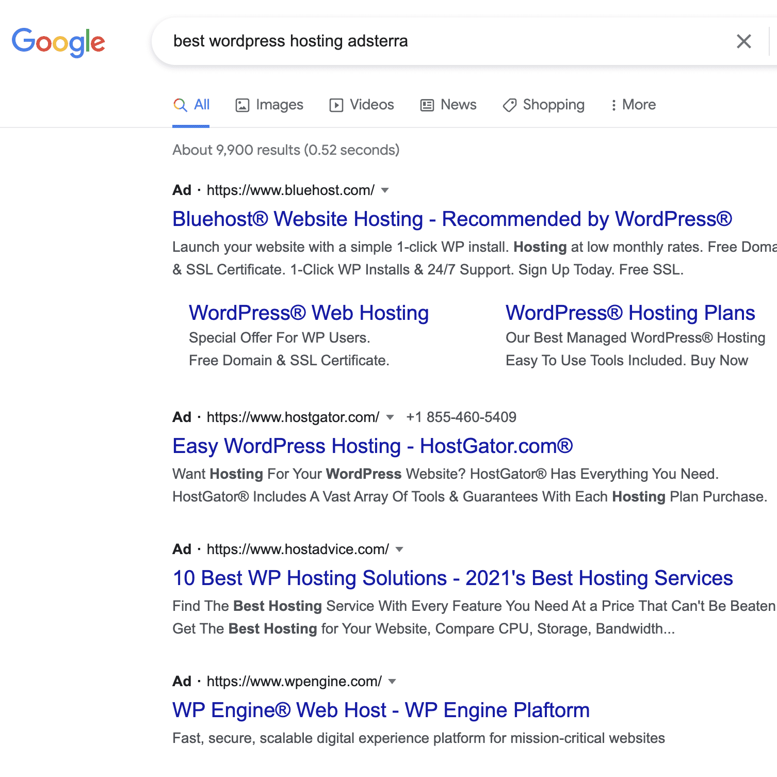
Task: Open the News search icon
Action: [x=426, y=105]
